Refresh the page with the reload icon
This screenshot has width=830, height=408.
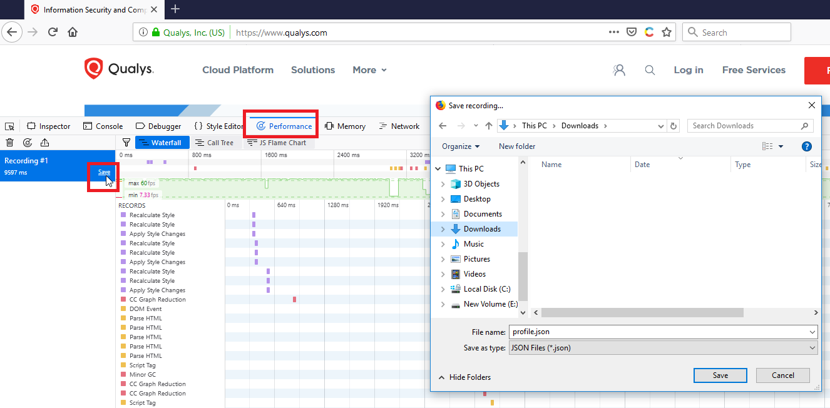pos(52,31)
